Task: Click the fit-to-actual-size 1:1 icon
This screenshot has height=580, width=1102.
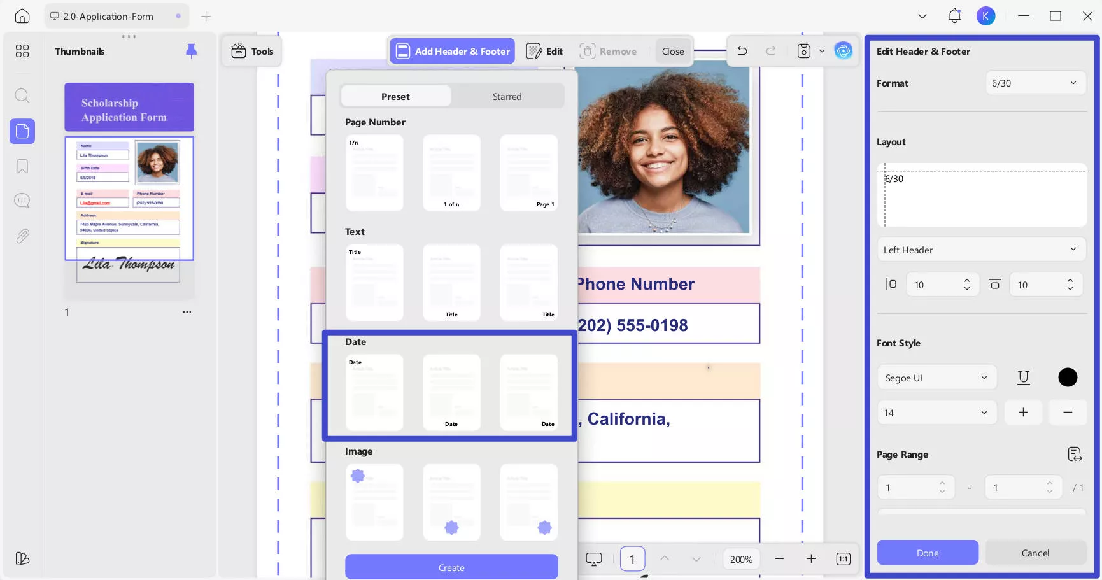Action: coord(843,559)
